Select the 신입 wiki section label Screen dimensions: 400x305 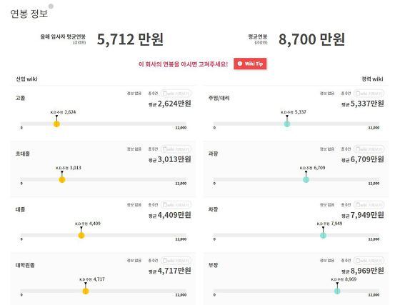pyautogui.click(x=27, y=79)
